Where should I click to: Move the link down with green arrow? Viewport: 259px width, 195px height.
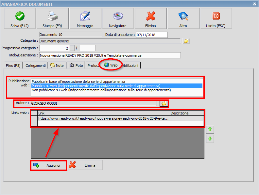click(x=210, y=139)
